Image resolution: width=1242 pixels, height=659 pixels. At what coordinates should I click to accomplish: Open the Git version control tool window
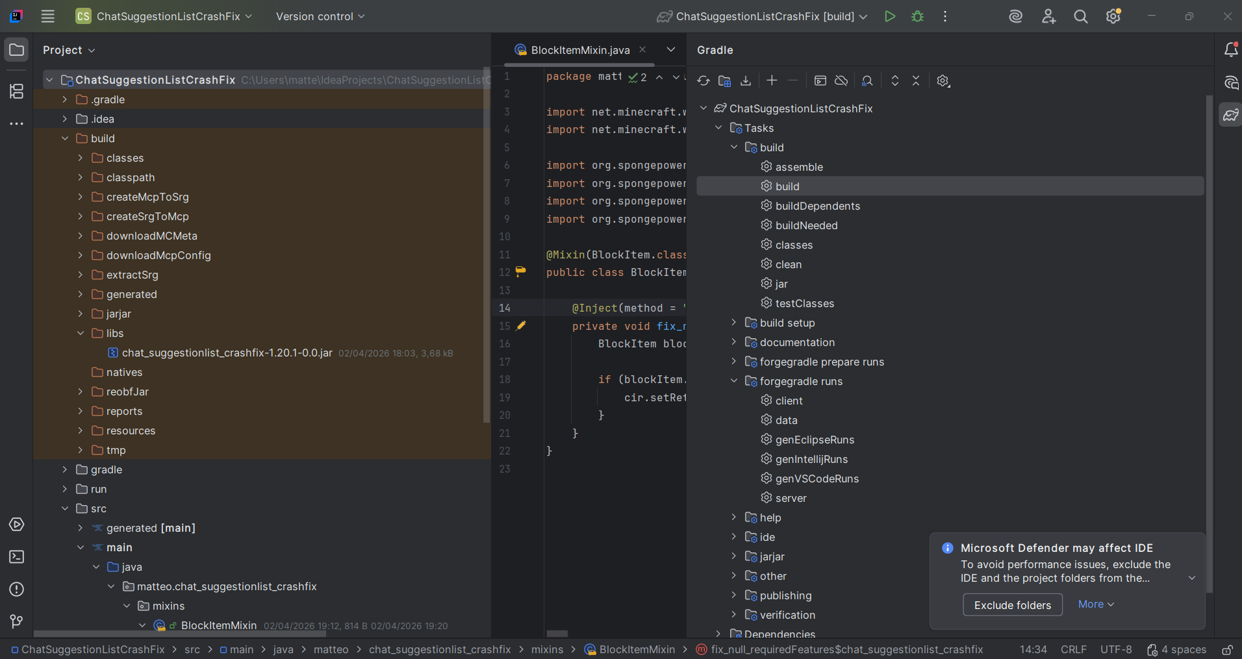[x=17, y=622]
